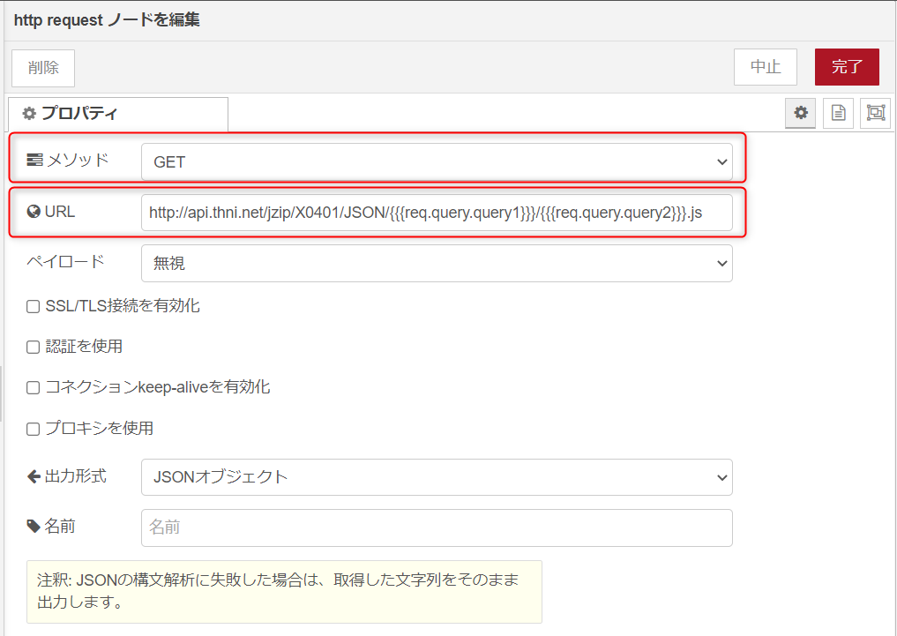Open the メソッド dropdown showing GET
This screenshot has height=636, width=897.
pyautogui.click(x=437, y=161)
